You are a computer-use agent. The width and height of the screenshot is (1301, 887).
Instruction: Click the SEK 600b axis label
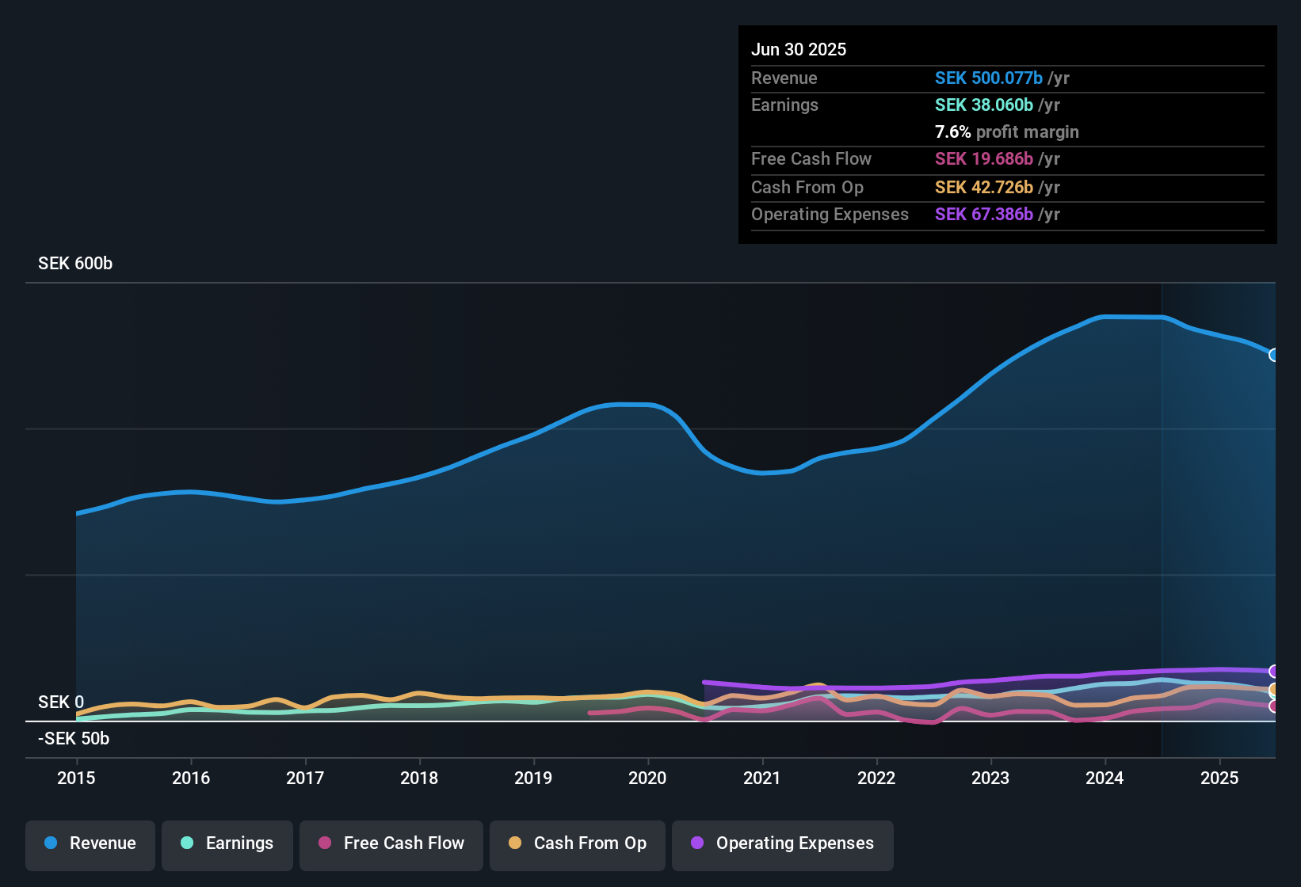click(75, 263)
